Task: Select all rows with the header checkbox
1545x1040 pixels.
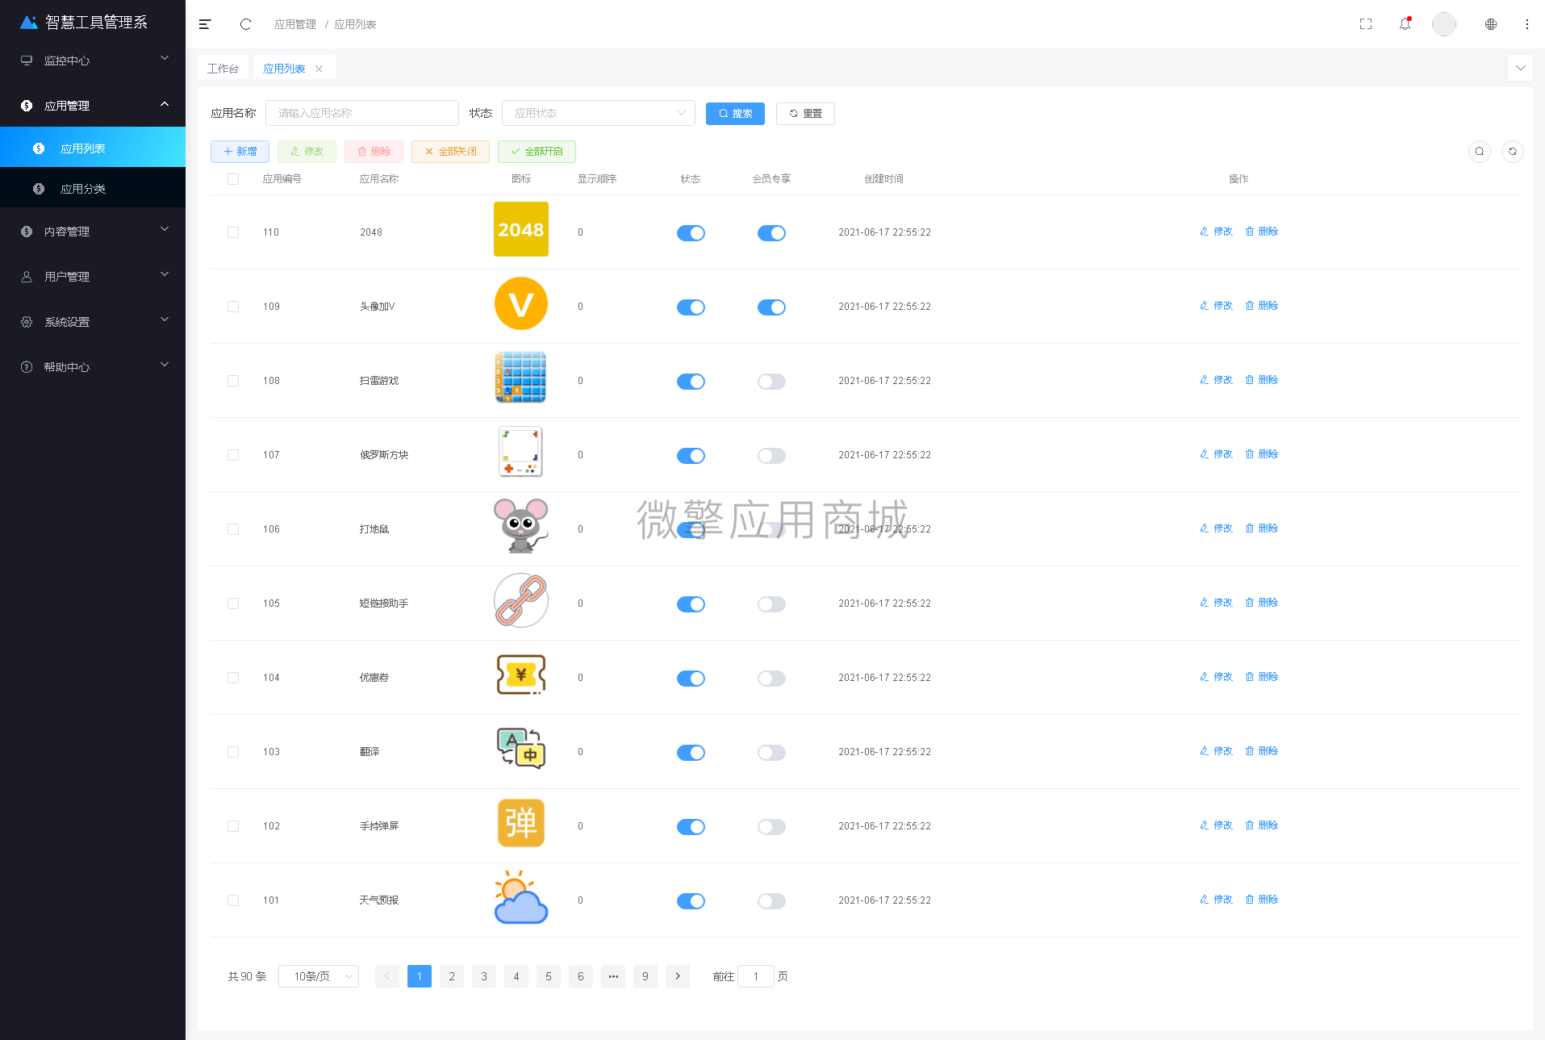Action: (233, 179)
